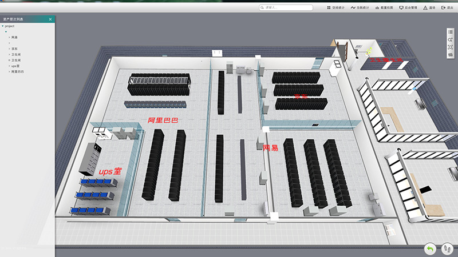This screenshot has width=458, height=257.
Task: Collapse the project root node
Action: point(2,26)
